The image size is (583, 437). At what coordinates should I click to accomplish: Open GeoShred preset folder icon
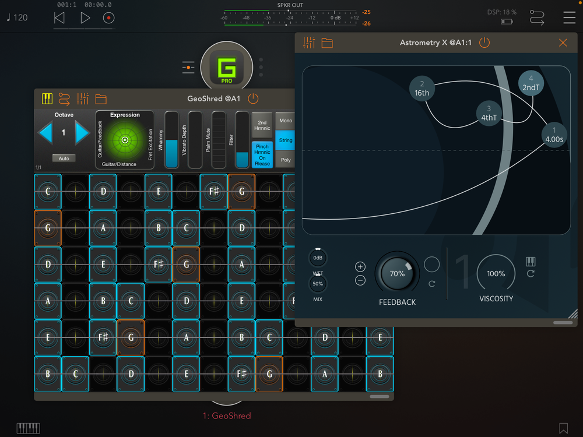point(101,99)
